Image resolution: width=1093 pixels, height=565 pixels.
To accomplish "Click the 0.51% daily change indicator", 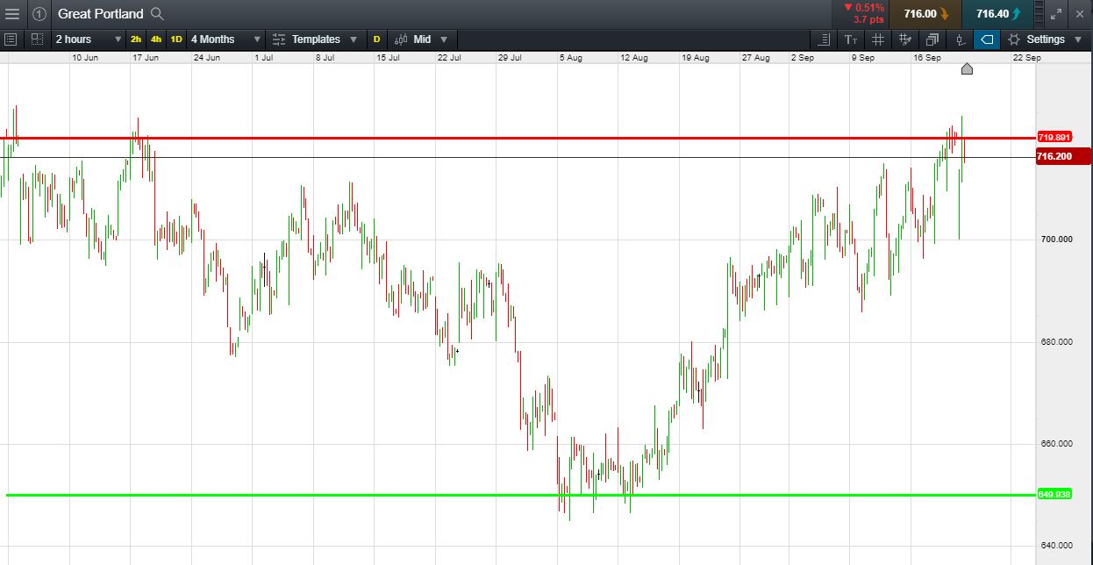I will tap(863, 8).
